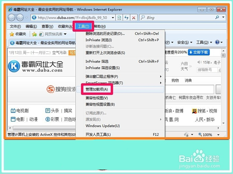This screenshot has height=174, width=233.
Task: Click the Refresh arrows icon
Action: [127, 18]
